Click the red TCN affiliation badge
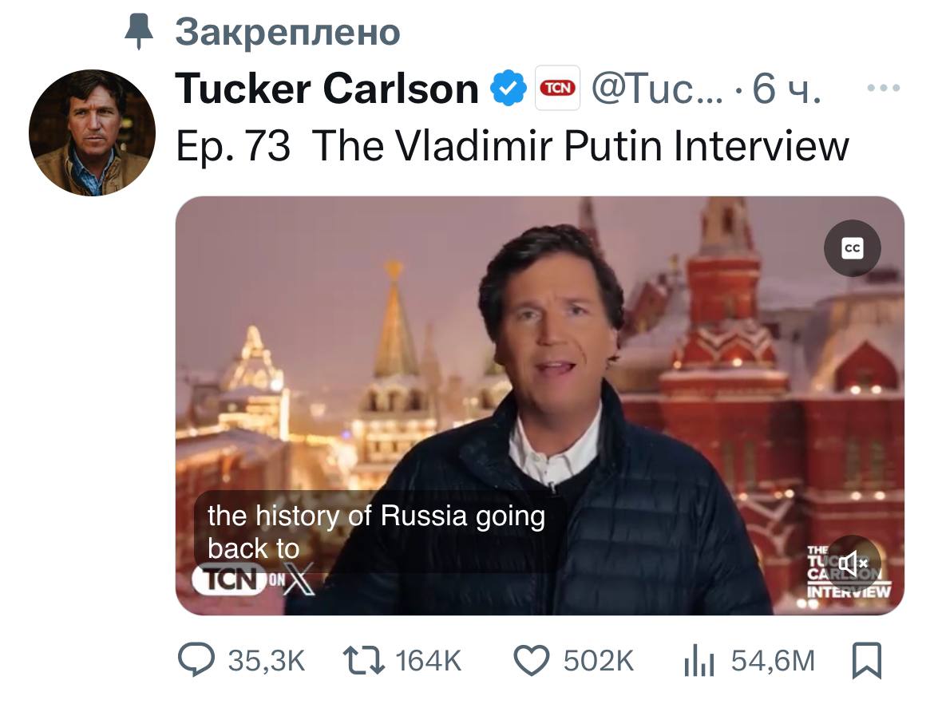The height and width of the screenshot is (712, 934). pos(556,88)
